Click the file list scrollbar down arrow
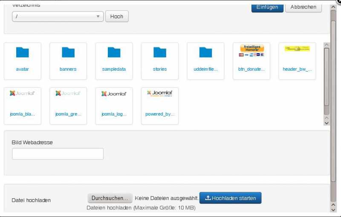Screen dimensions: 341x217 [x=327, y=123]
